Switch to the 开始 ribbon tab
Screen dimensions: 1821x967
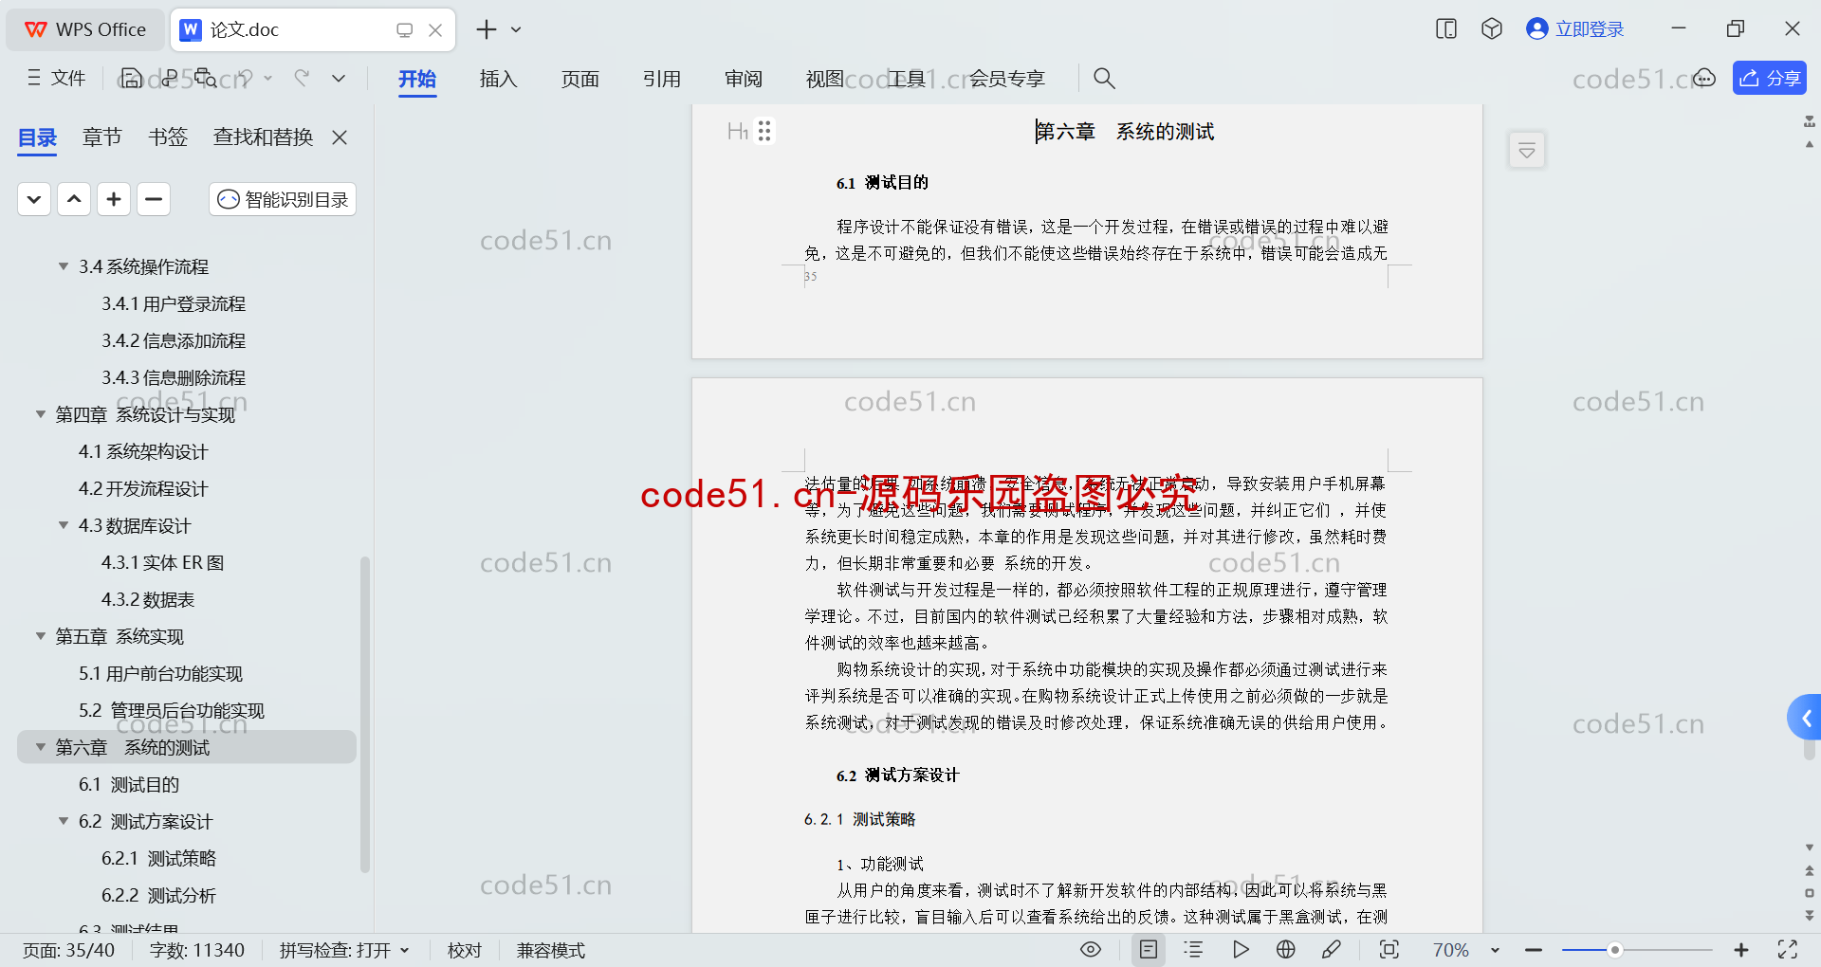click(417, 79)
